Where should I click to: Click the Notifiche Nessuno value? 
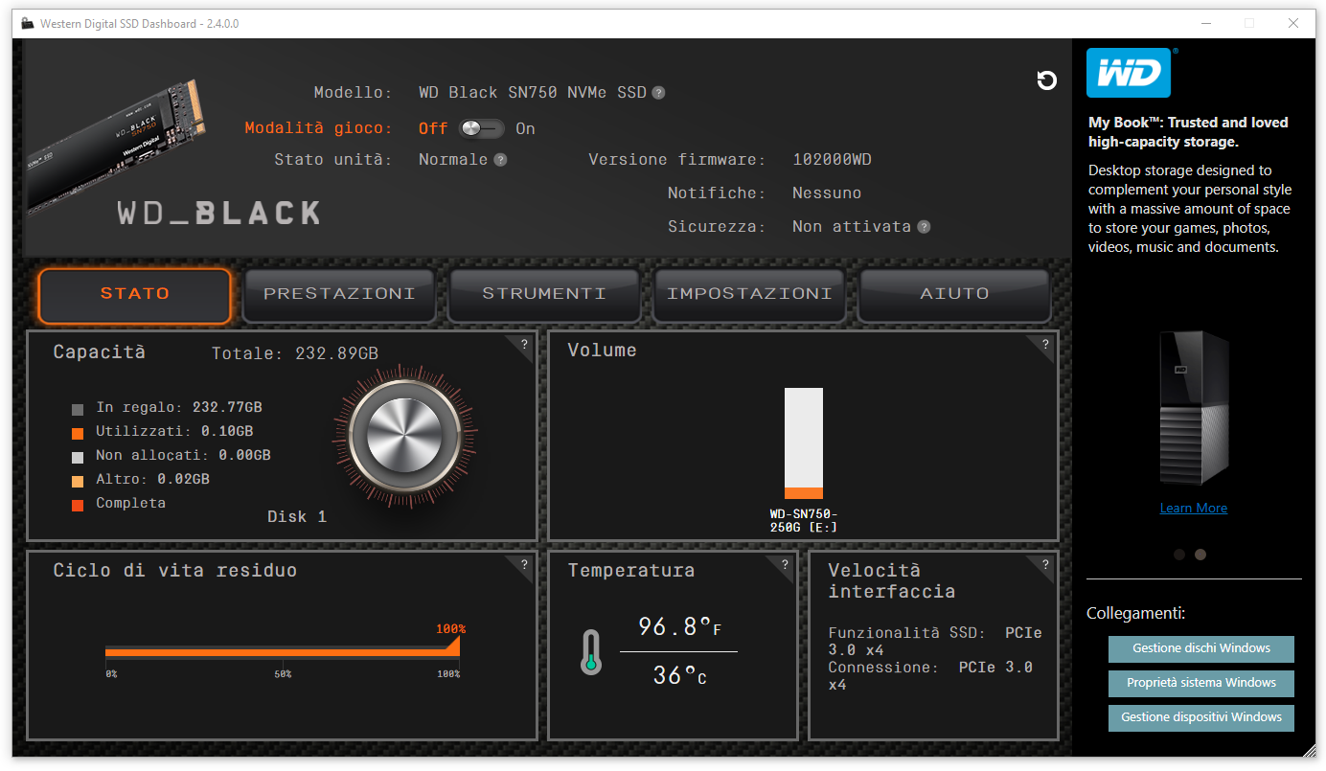click(x=827, y=193)
